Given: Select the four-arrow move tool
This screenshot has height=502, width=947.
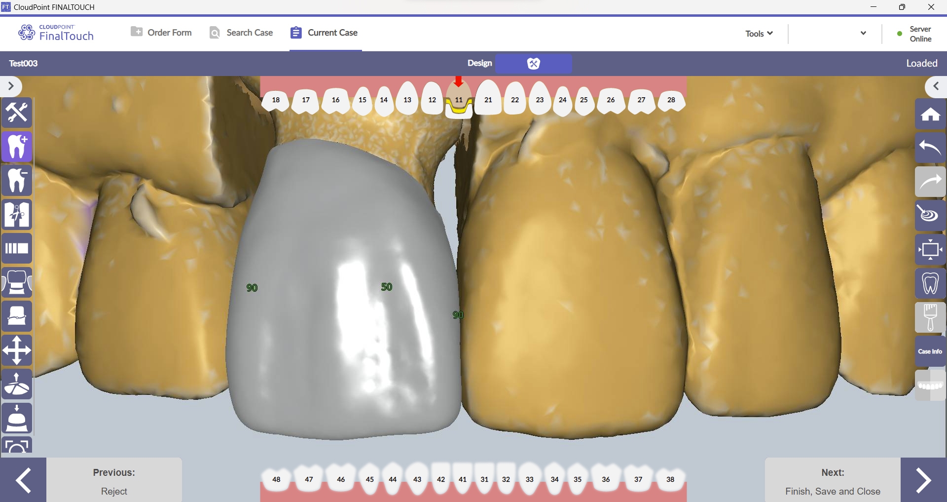Looking at the screenshot, I should point(17,350).
